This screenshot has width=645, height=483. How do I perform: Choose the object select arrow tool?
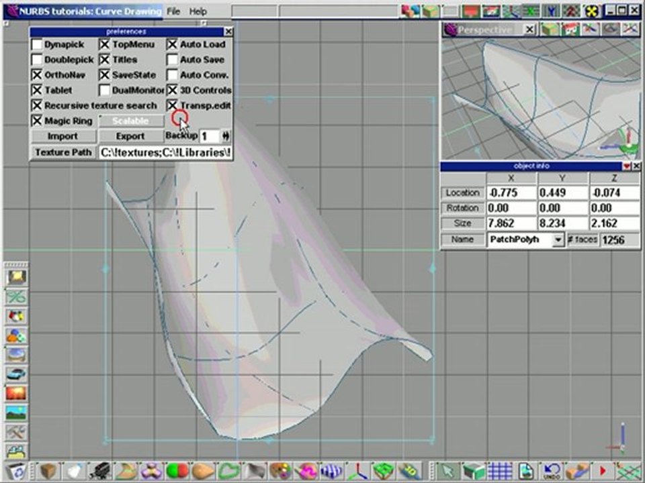pos(447,471)
